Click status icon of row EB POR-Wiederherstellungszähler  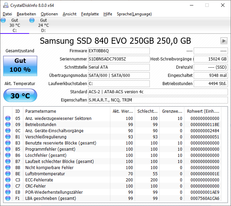coord(8,192)
